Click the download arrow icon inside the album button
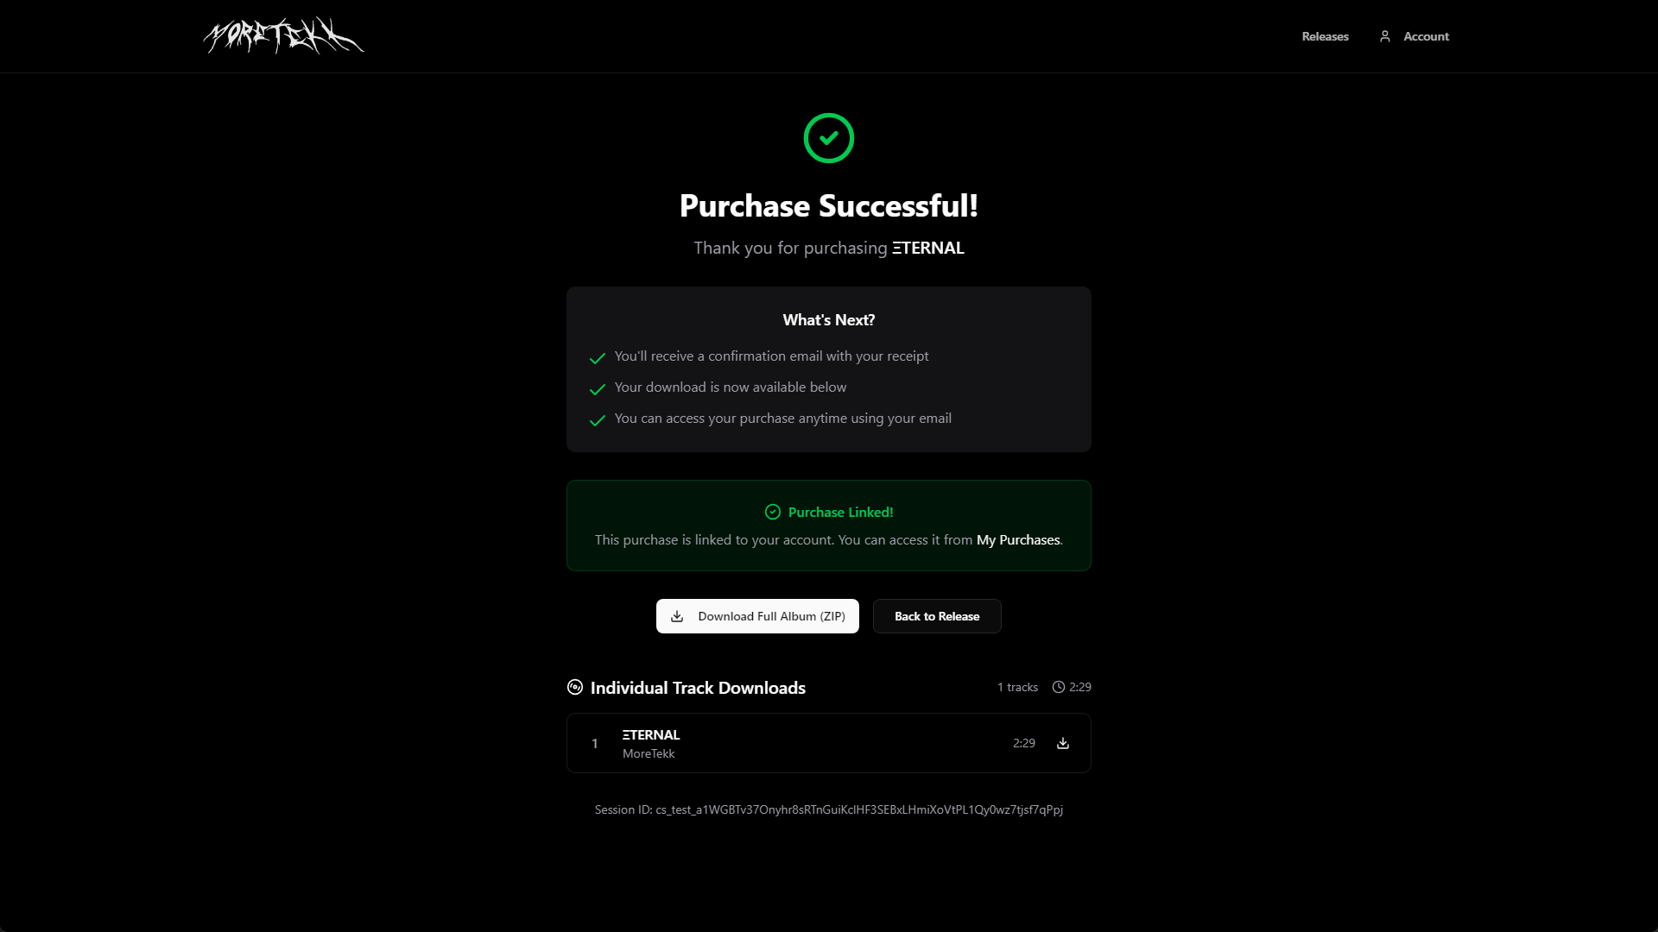 (679, 616)
